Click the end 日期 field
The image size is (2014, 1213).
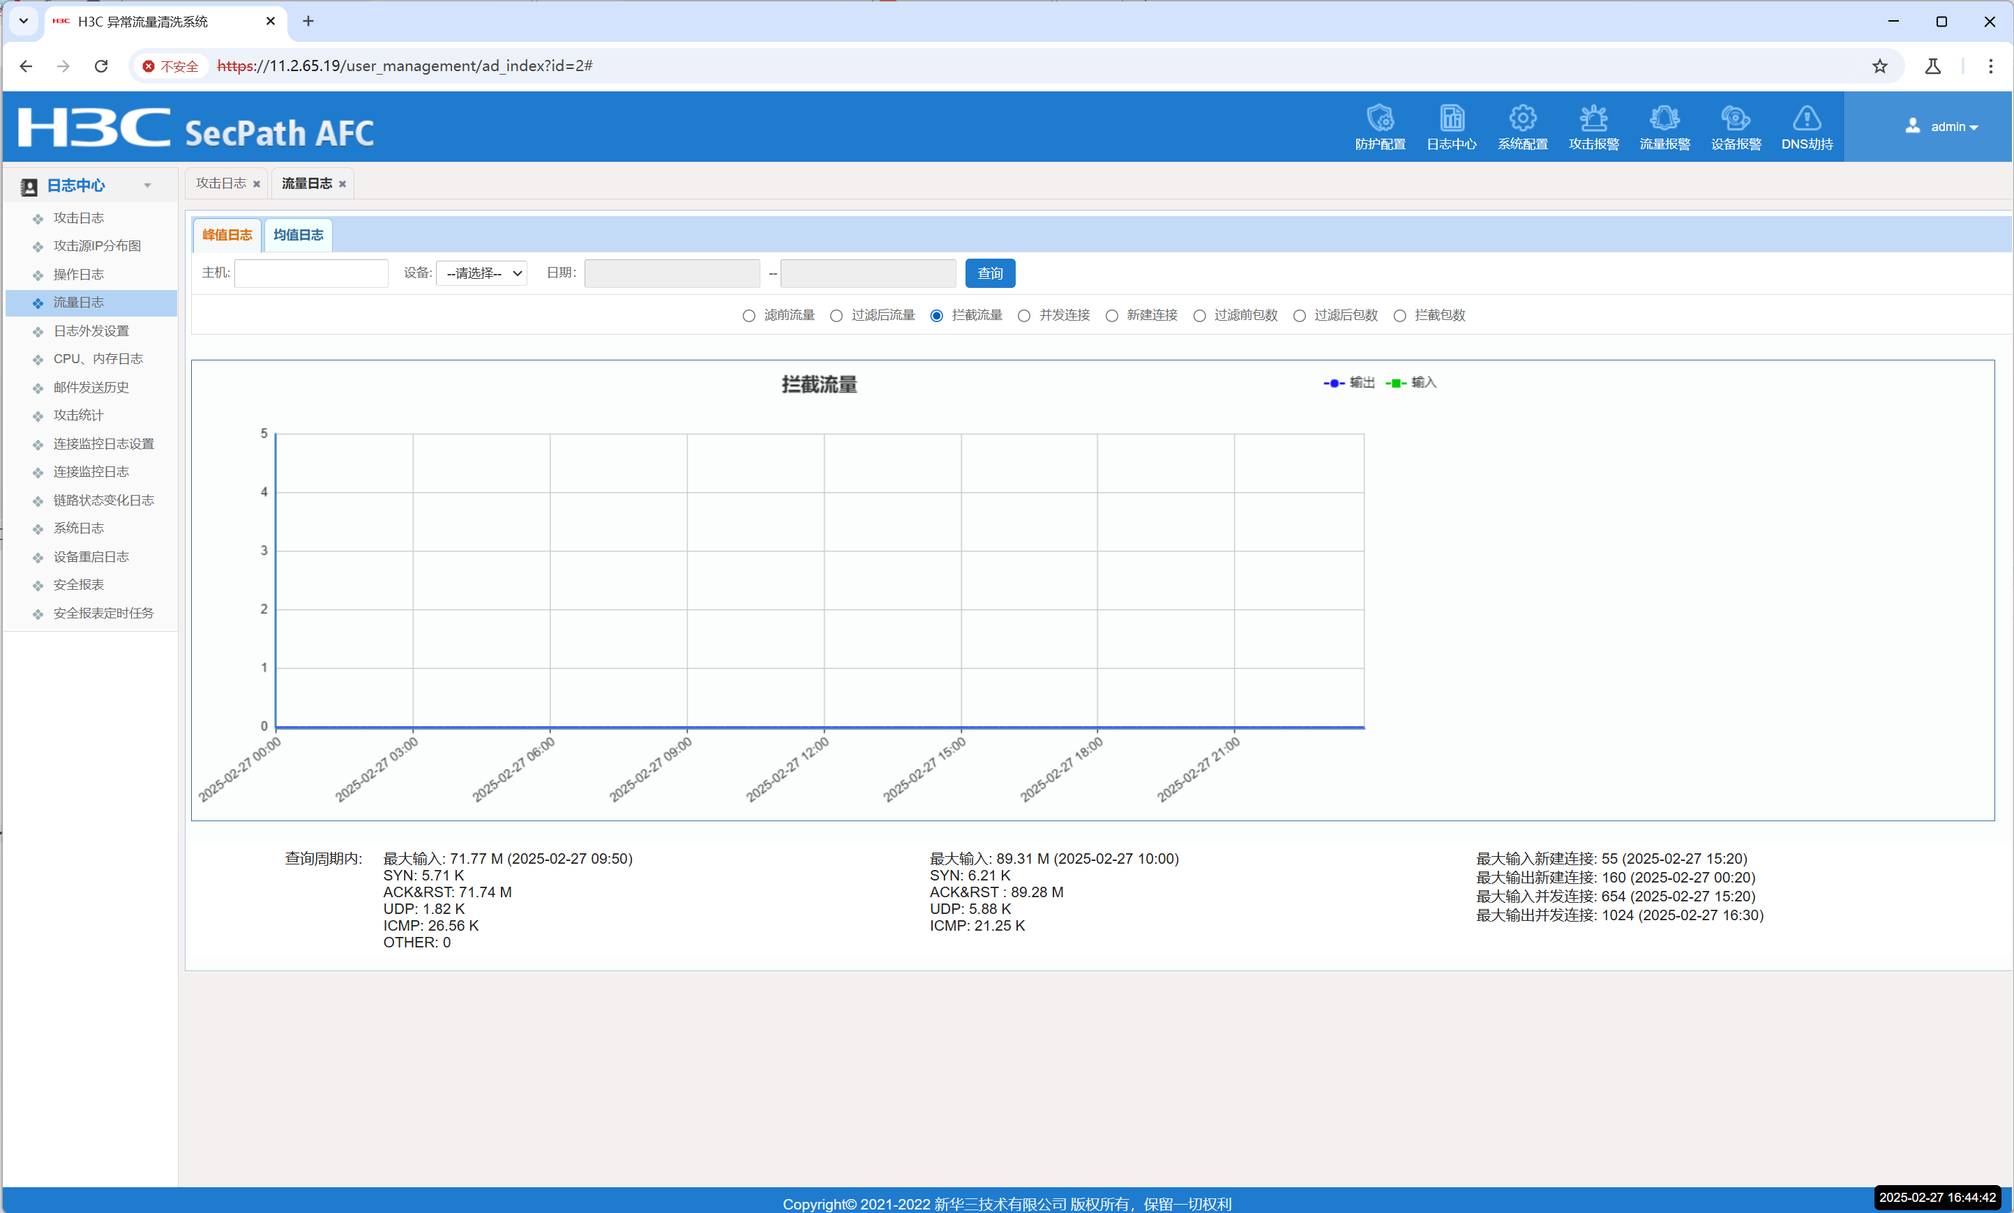pyautogui.click(x=868, y=273)
